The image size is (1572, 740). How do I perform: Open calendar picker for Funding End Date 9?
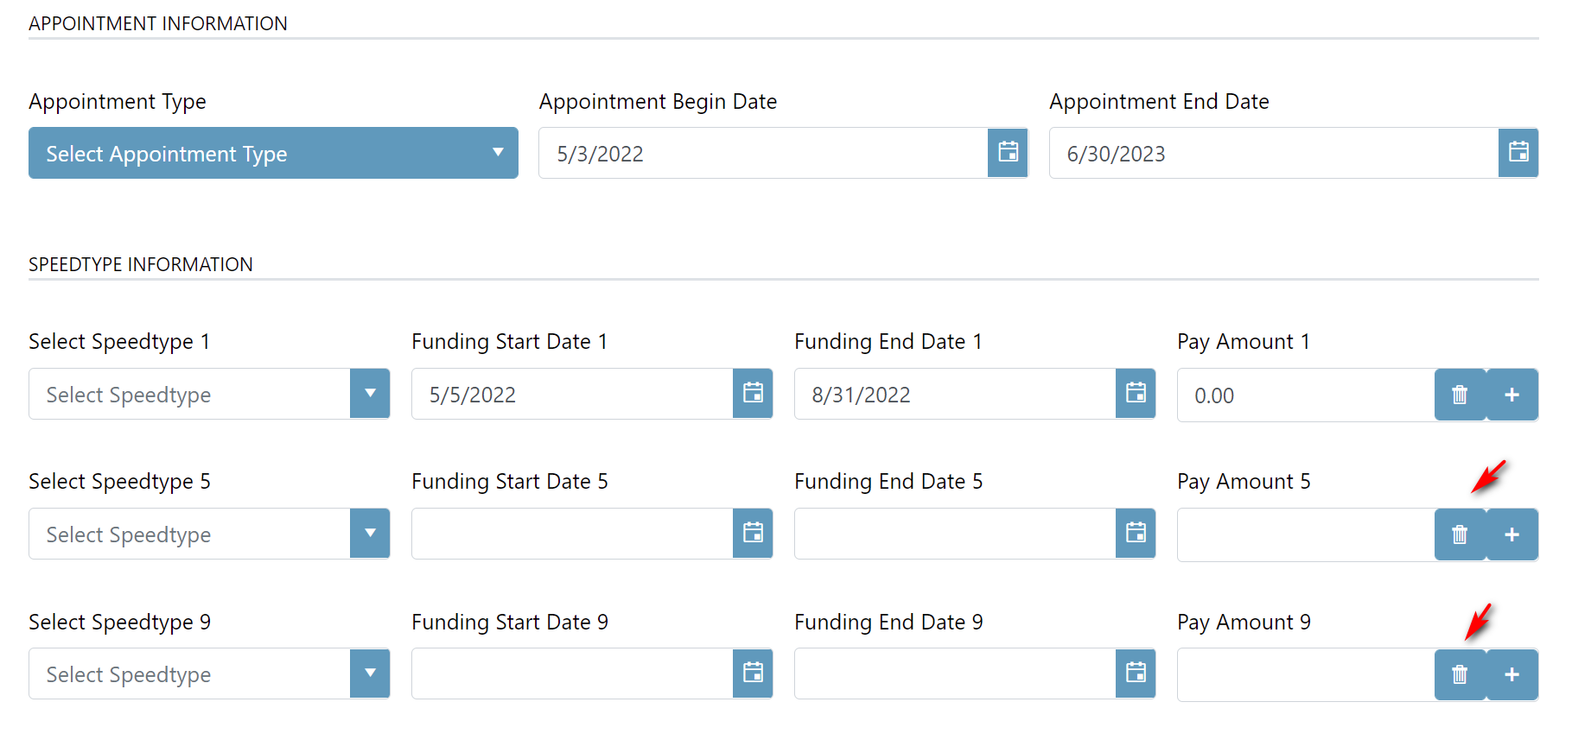1136,674
